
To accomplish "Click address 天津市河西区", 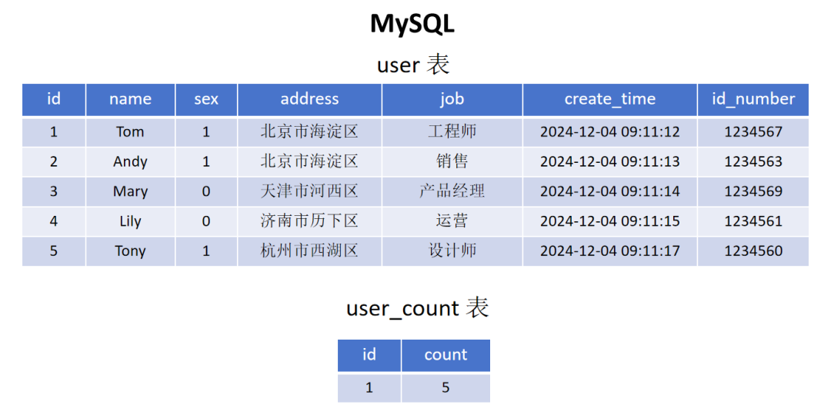I will 309,191.
